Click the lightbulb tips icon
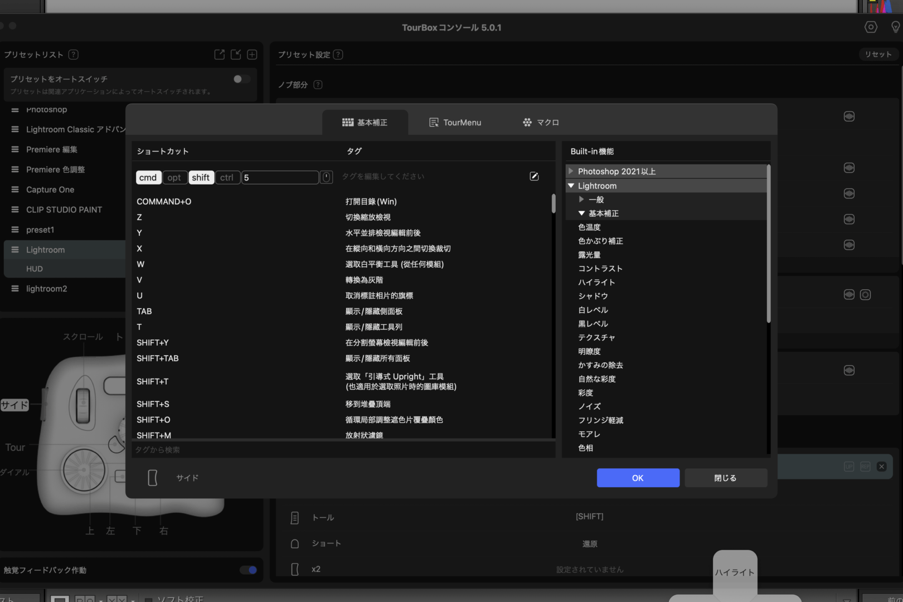The image size is (903, 602). coord(896,27)
